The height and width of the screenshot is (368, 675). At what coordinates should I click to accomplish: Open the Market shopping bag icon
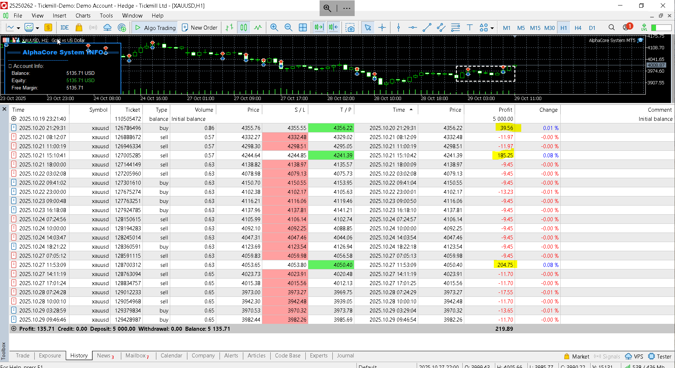pyautogui.click(x=79, y=28)
